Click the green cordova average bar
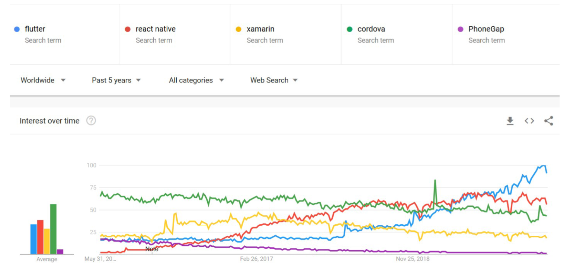Image resolution: width=567 pixels, height=271 pixels. click(53, 229)
